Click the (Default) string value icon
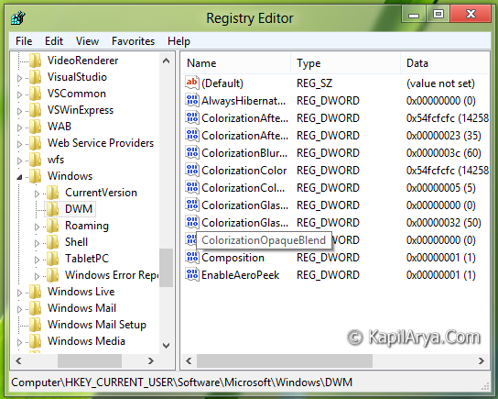This screenshot has width=498, height=399. click(x=192, y=83)
